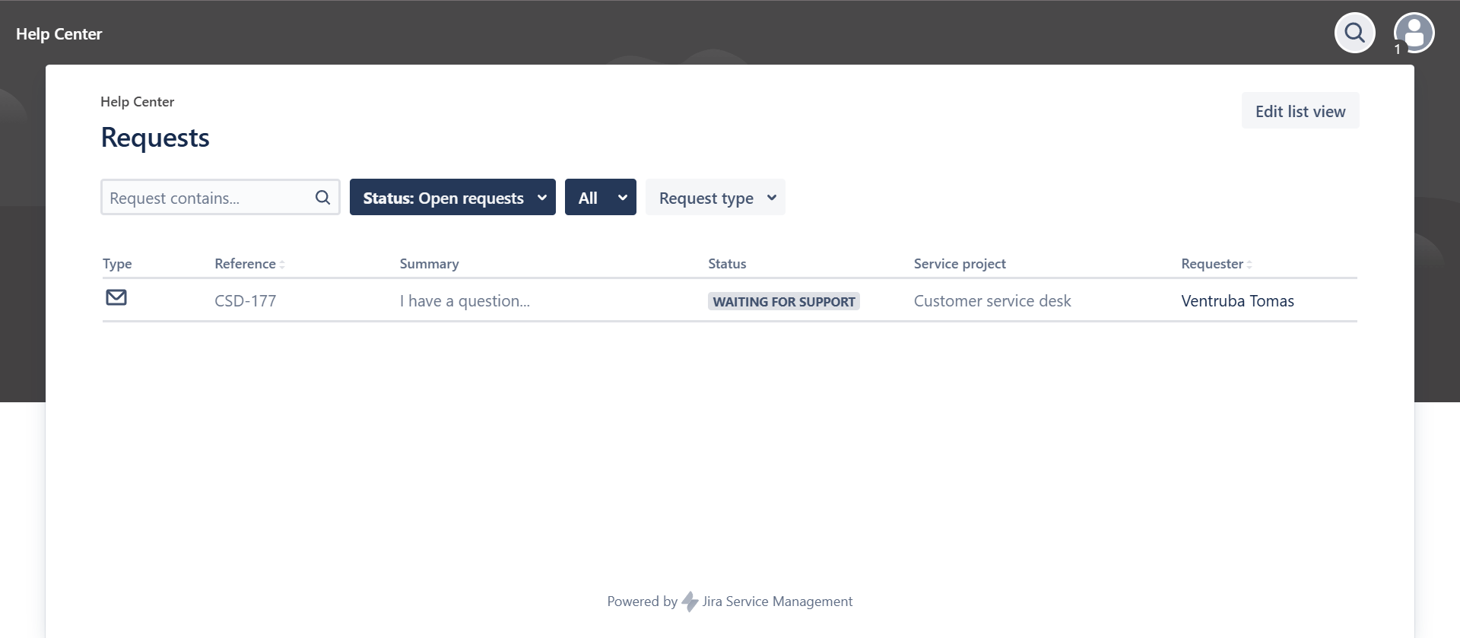The height and width of the screenshot is (638, 1460).
Task: Open the Help Center breadcrumb link
Action: point(137,102)
